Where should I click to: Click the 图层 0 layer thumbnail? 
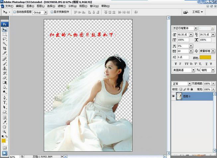pyautogui.click(x=179, y=96)
